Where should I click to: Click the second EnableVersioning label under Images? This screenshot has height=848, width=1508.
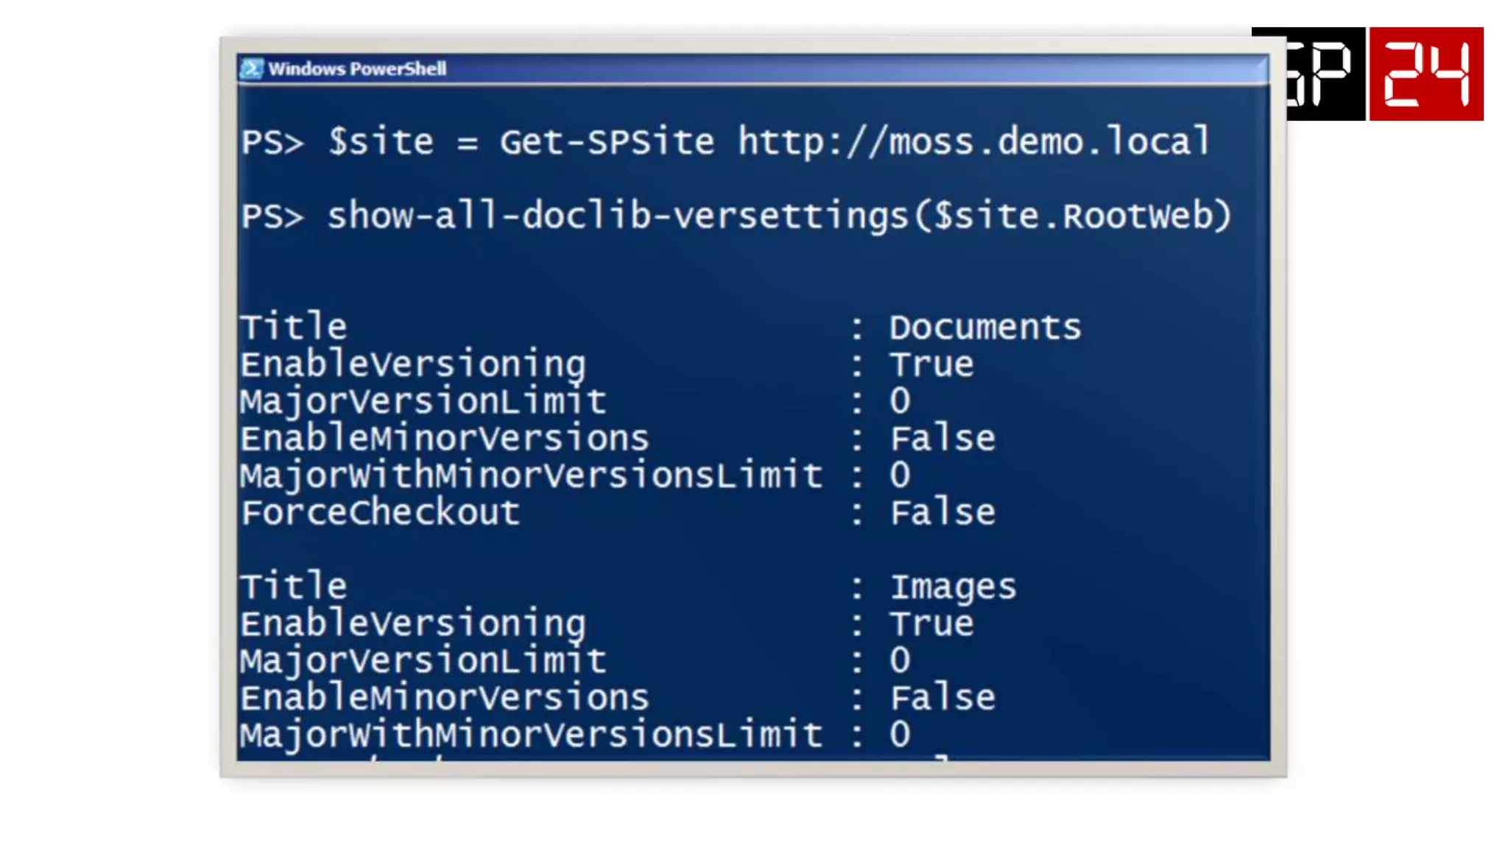[x=412, y=623]
